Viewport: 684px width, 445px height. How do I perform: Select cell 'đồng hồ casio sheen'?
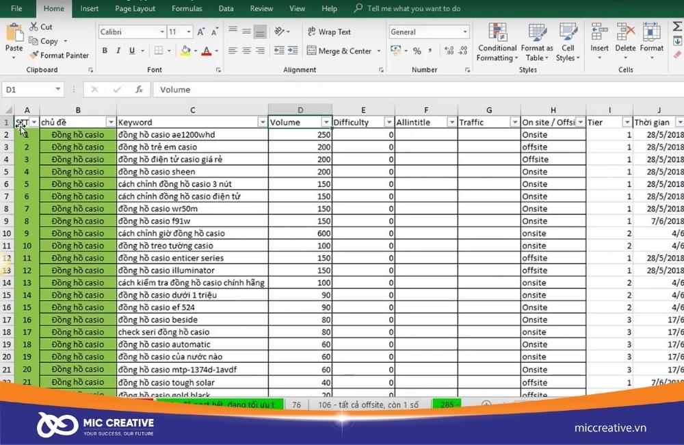tap(192, 172)
